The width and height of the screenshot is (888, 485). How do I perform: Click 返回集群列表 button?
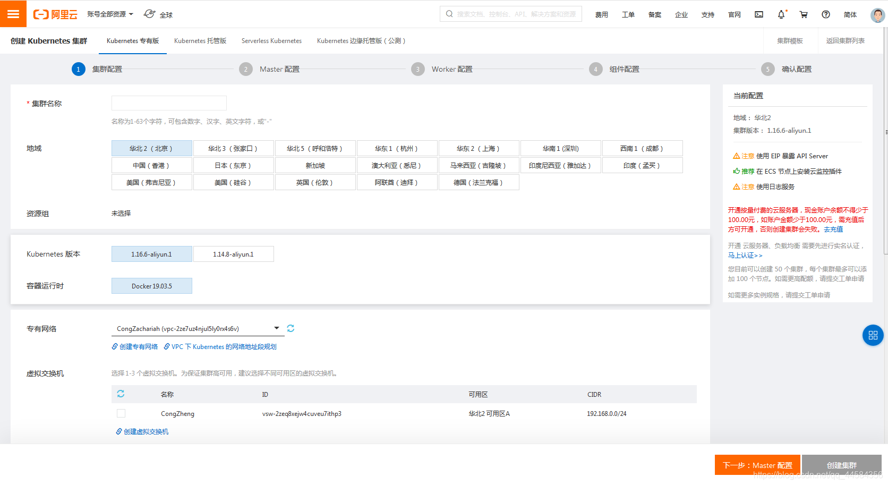point(846,40)
